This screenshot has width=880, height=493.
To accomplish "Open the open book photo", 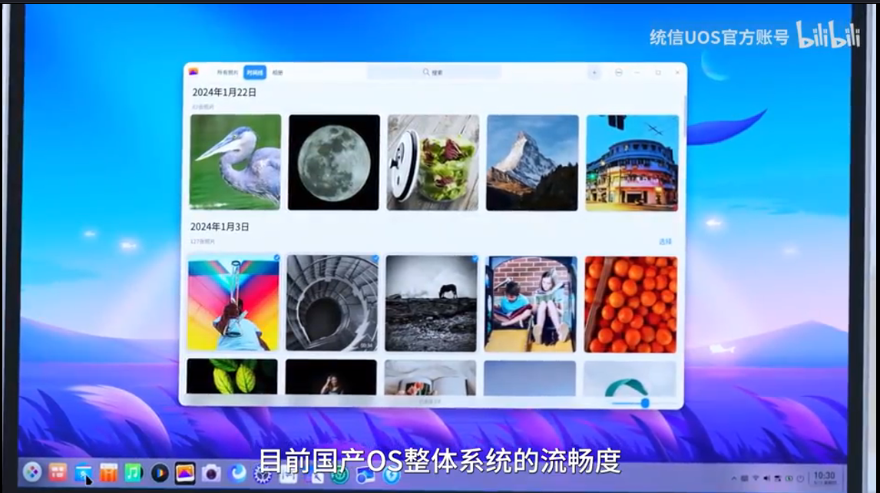I will tap(431, 378).
